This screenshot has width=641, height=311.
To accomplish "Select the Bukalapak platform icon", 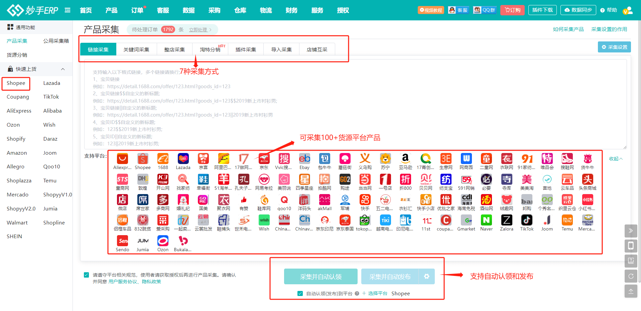I will [x=183, y=241].
